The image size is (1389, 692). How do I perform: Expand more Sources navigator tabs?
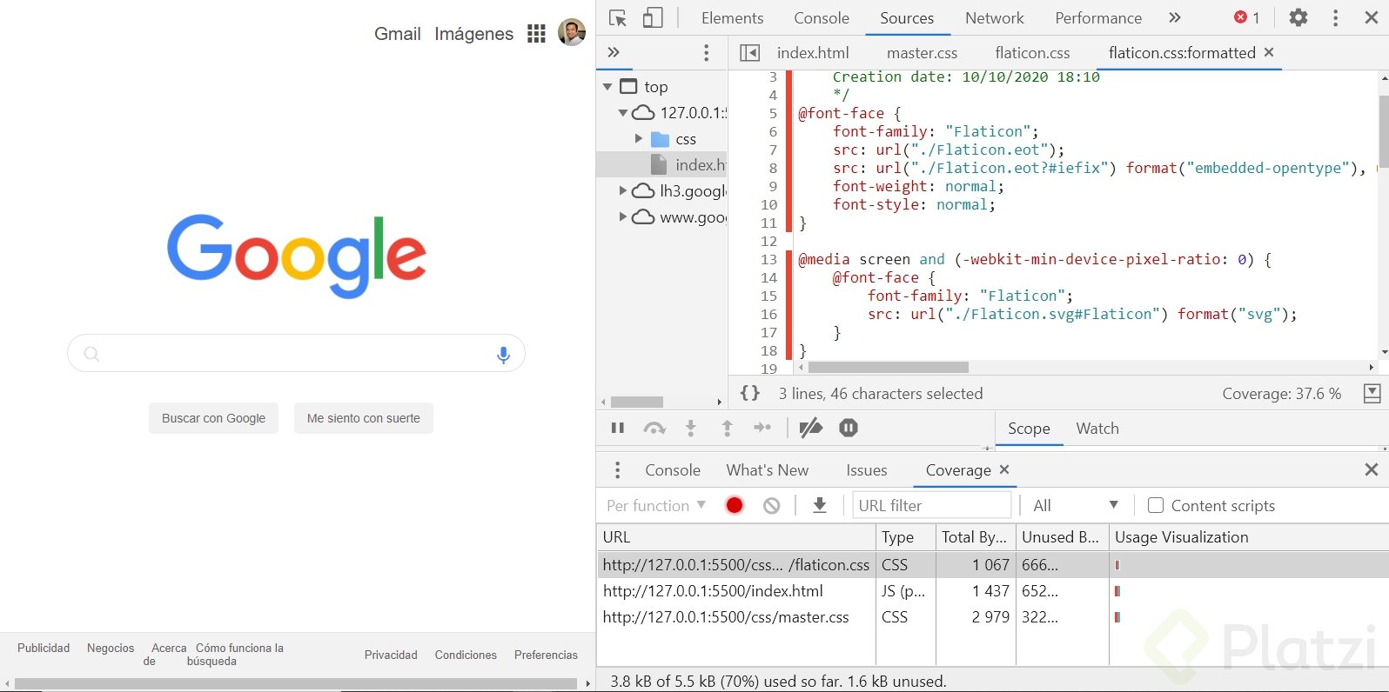(x=614, y=52)
